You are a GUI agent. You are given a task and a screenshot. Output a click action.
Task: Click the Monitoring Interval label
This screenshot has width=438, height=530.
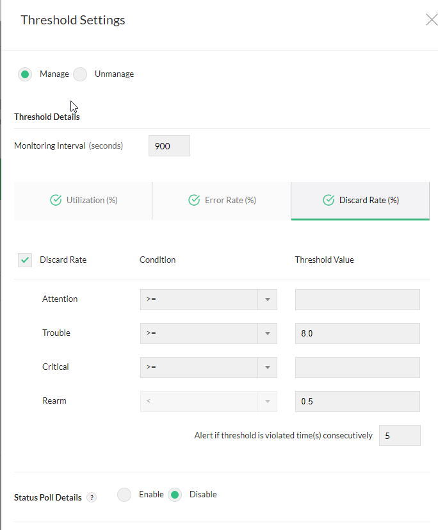click(69, 145)
